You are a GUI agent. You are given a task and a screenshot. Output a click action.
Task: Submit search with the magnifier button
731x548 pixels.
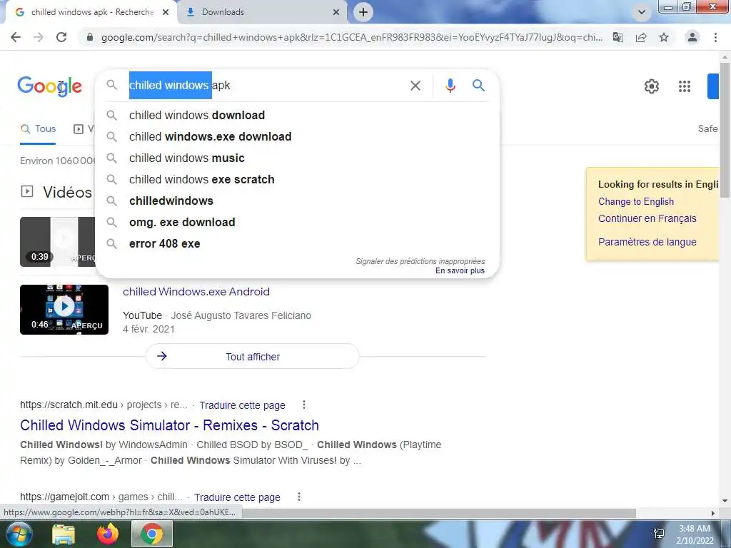478,86
